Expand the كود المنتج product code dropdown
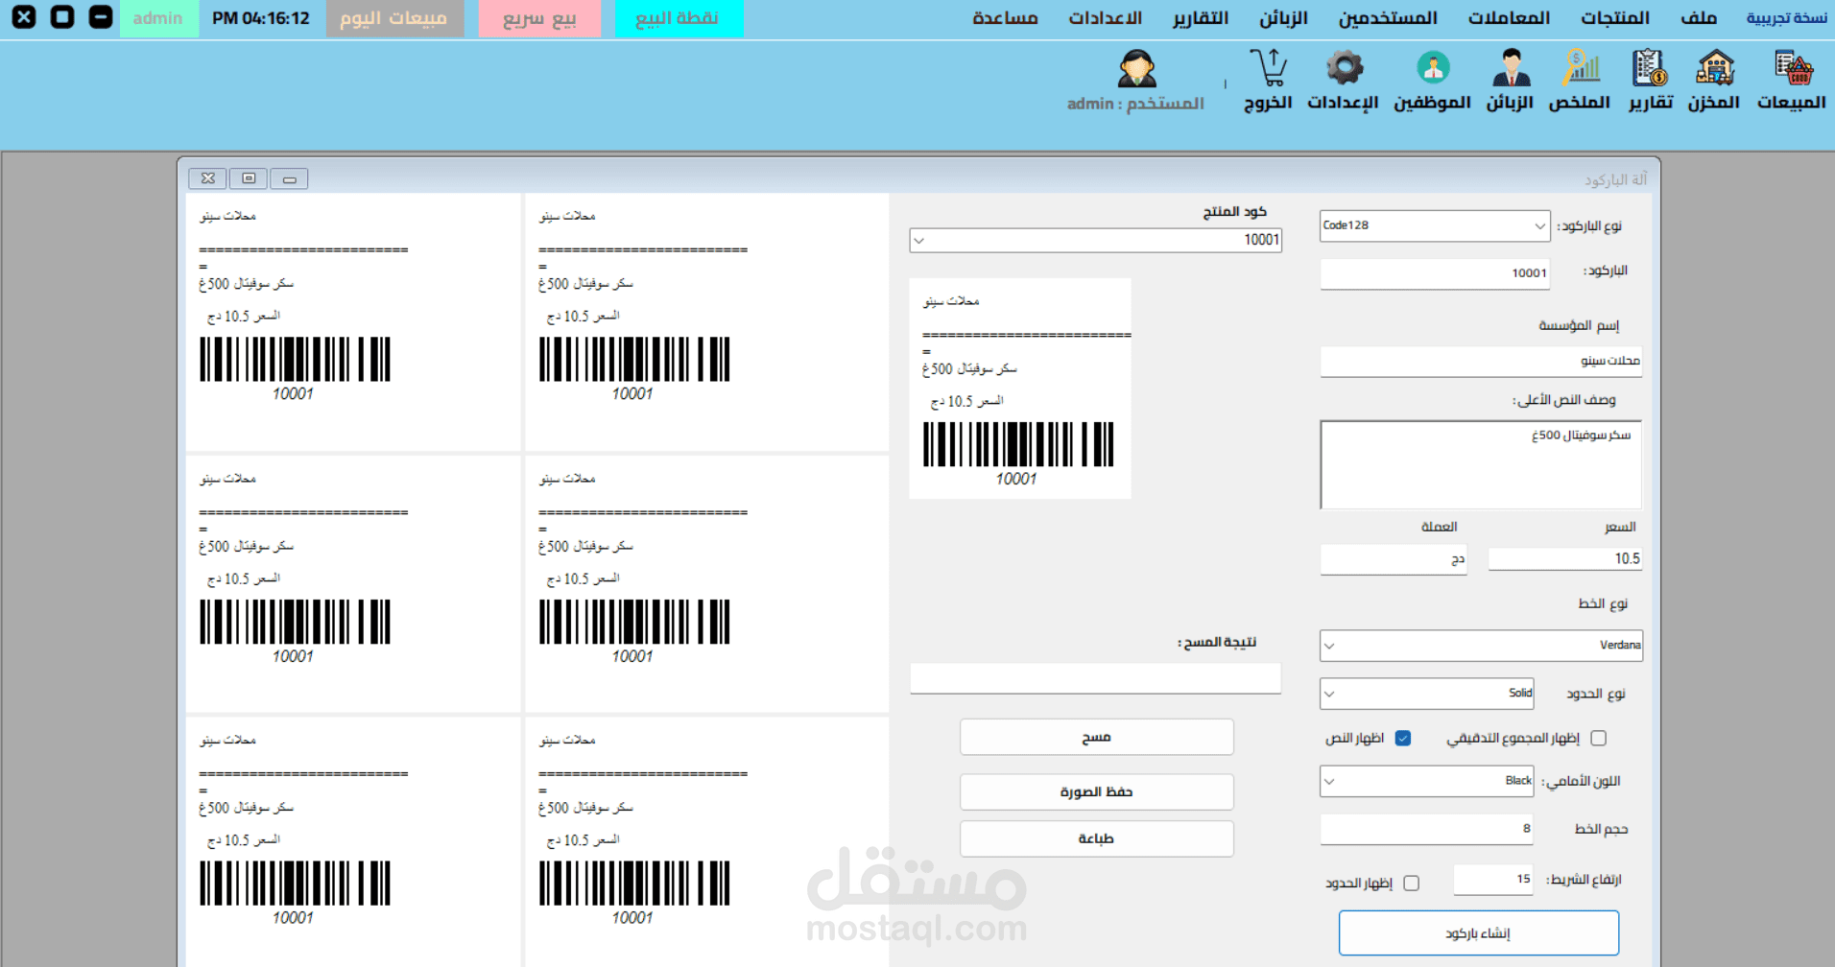Screen dimensions: 1835x967 coord(1095,240)
